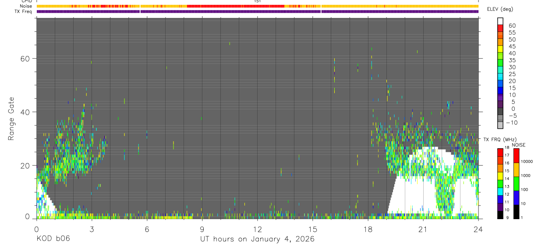Image resolution: width=538 pixels, height=248 pixels.
Task: Click the "35" label on the elevation colorbar
Action: tap(512, 60)
